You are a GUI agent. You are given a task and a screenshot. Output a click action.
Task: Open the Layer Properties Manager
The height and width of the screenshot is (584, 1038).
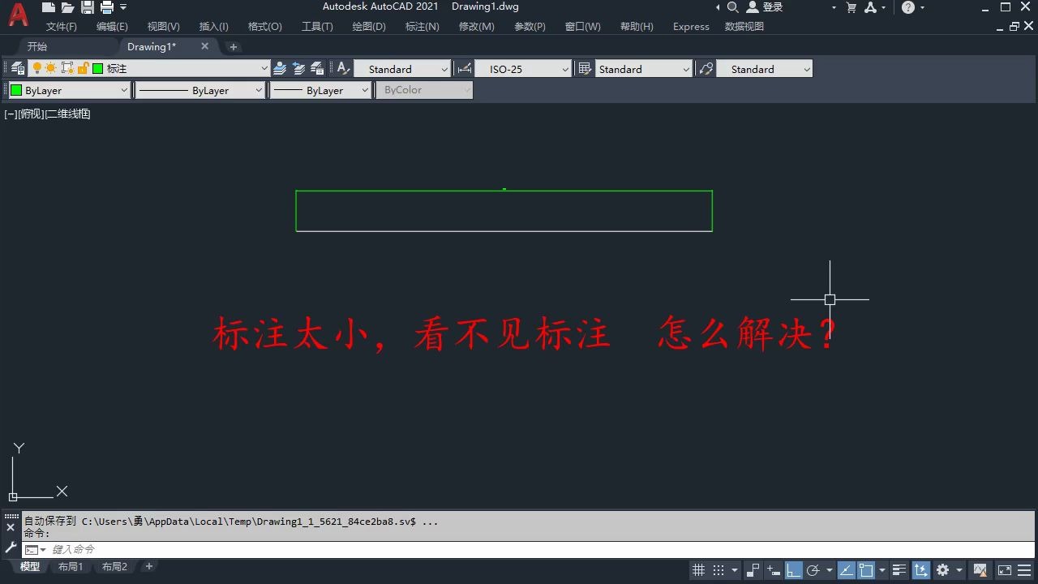coord(17,68)
